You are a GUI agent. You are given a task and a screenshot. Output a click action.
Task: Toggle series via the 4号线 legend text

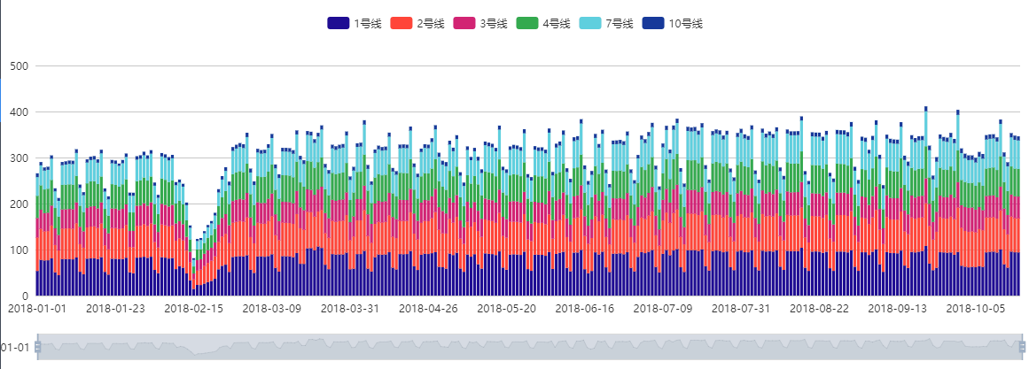pos(557,24)
